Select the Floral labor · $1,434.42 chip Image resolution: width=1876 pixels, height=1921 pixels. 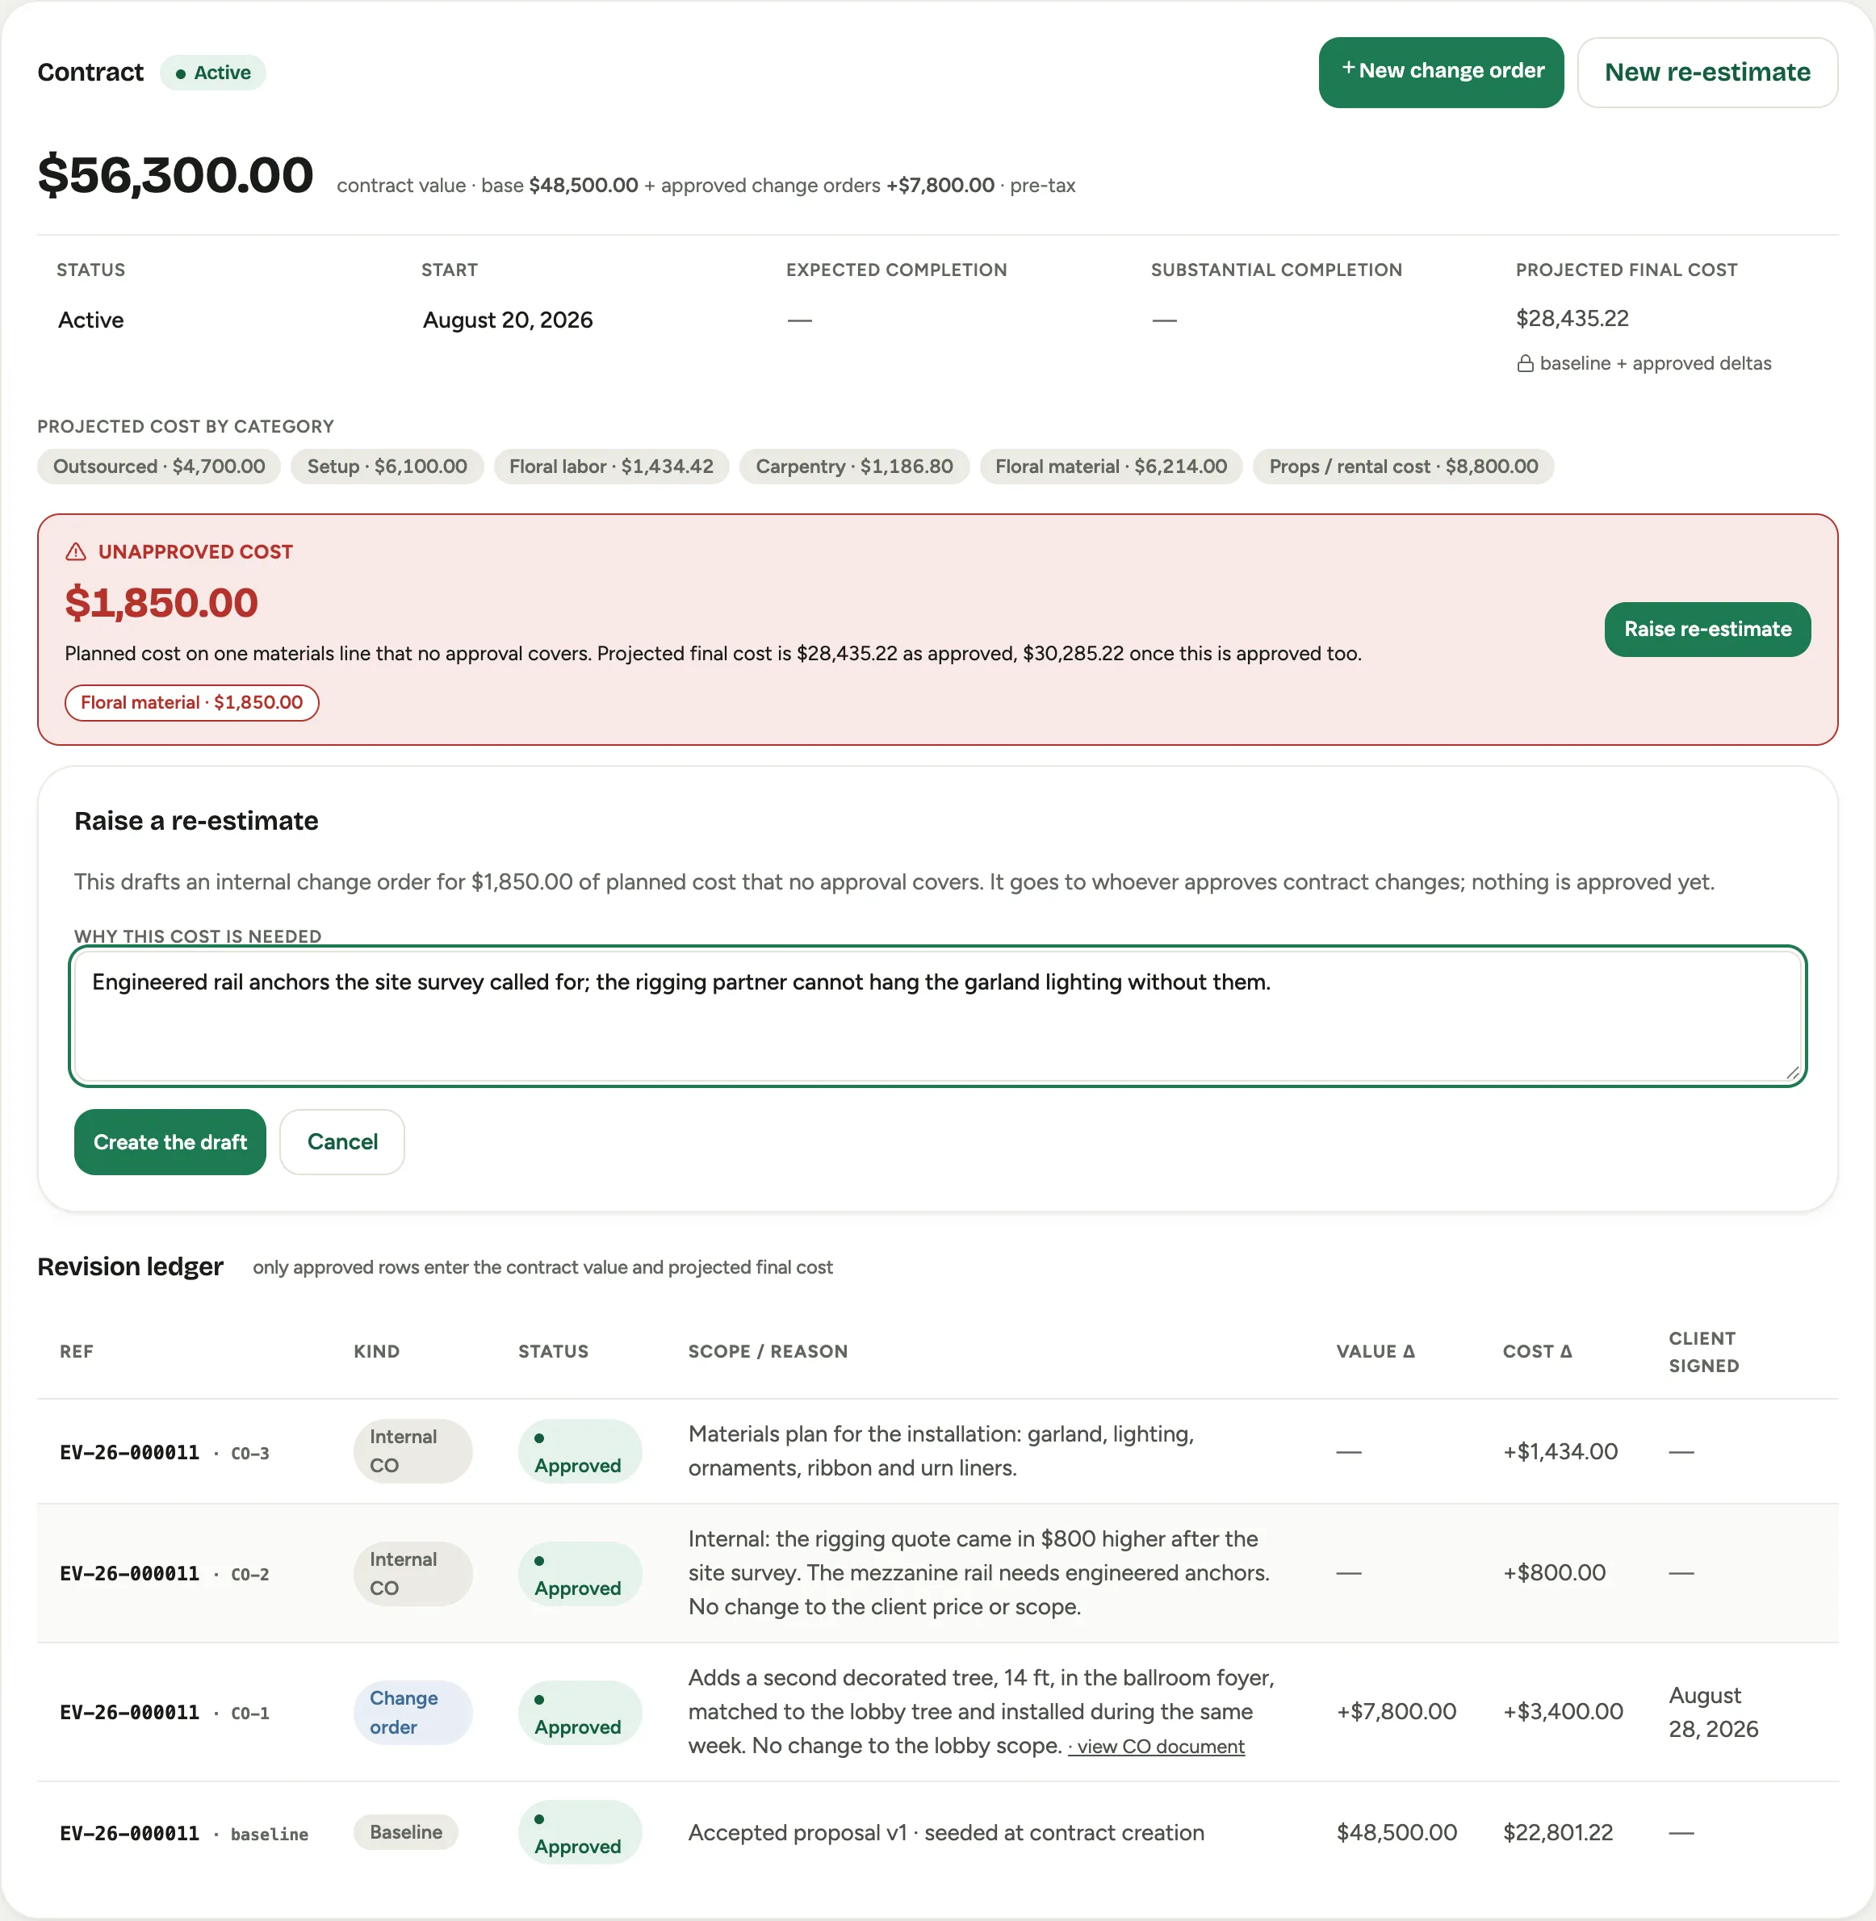[611, 466]
